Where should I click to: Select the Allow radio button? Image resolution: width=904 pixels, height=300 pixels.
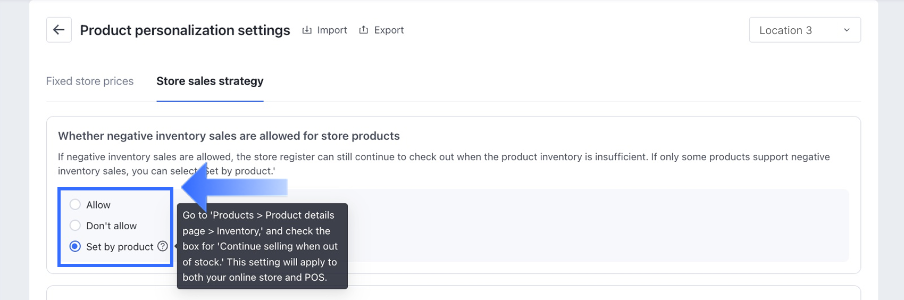tap(75, 205)
